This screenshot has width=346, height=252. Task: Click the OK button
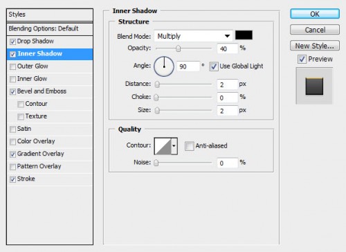point(315,14)
